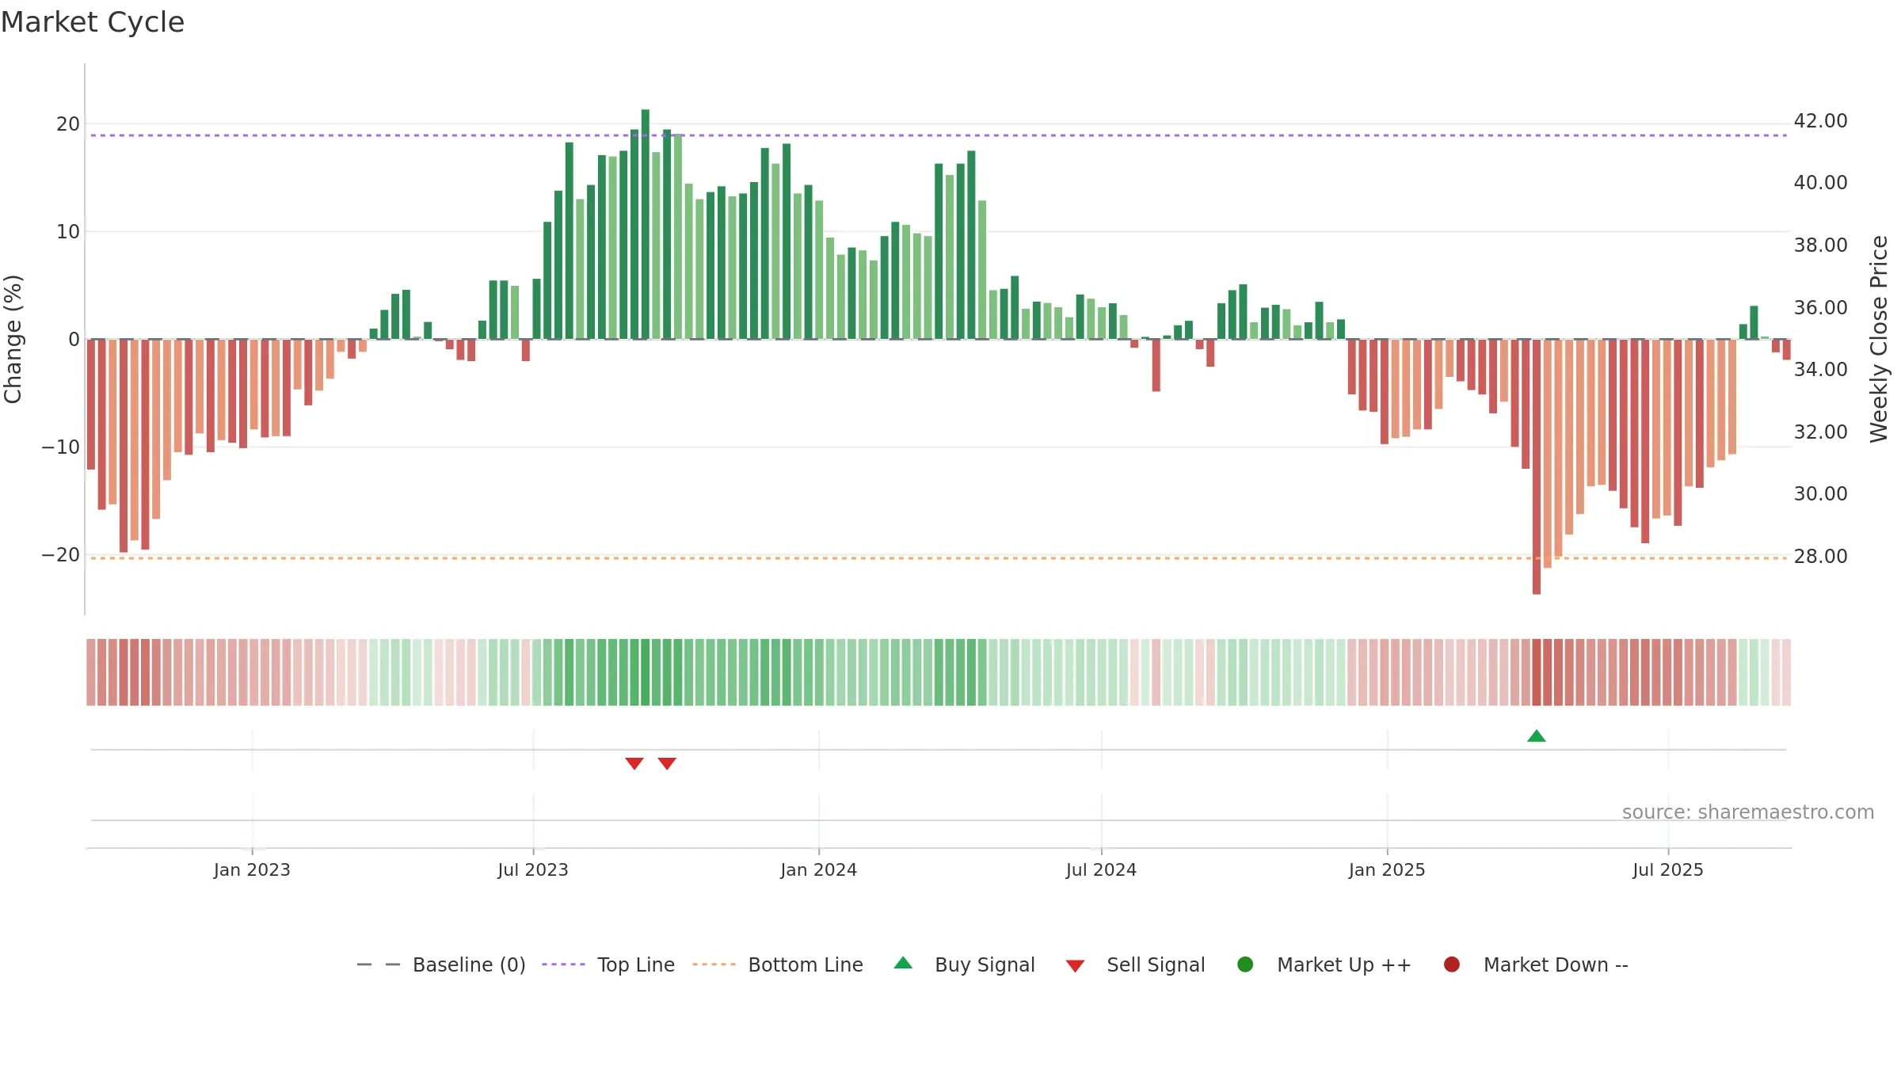Toggle Baseline (0) legend entry
Screen dimensions: 1901x1069
click(441, 964)
